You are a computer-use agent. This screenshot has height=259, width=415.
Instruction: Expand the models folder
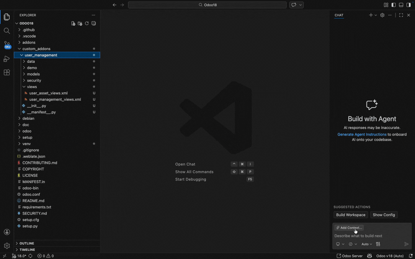point(57,74)
